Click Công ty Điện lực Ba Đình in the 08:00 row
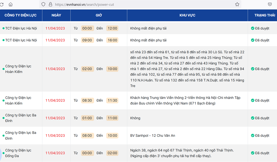Screen dimensions: 277x162 pyautogui.click(x=21, y=136)
